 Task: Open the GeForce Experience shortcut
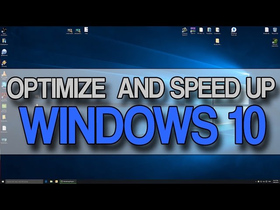275,42
